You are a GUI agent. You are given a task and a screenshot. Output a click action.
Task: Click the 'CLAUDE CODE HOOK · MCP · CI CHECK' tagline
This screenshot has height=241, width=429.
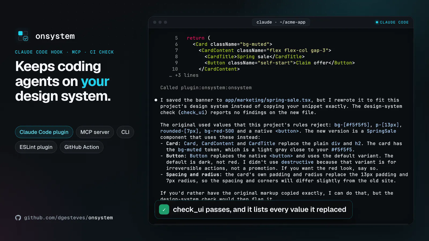pyautogui.click(x=64, y=52)
